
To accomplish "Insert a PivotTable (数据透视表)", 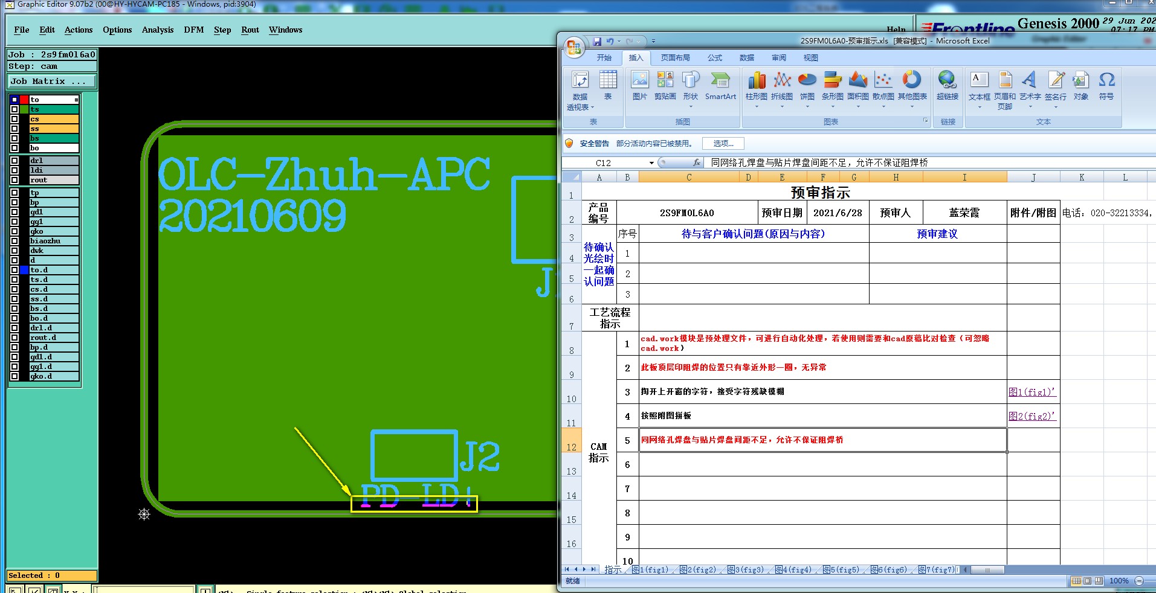I will pos(580,91).
